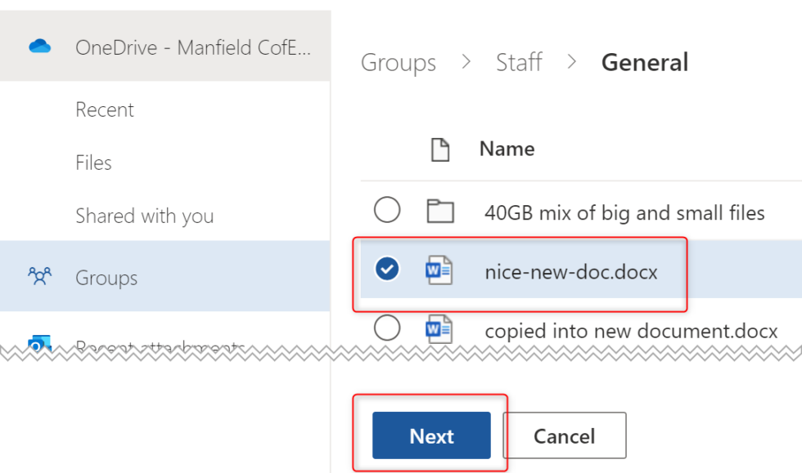The height and width of the screenshot is (473, 802).
Task: Cancel the file selection dialog
Action: point(564,435)
